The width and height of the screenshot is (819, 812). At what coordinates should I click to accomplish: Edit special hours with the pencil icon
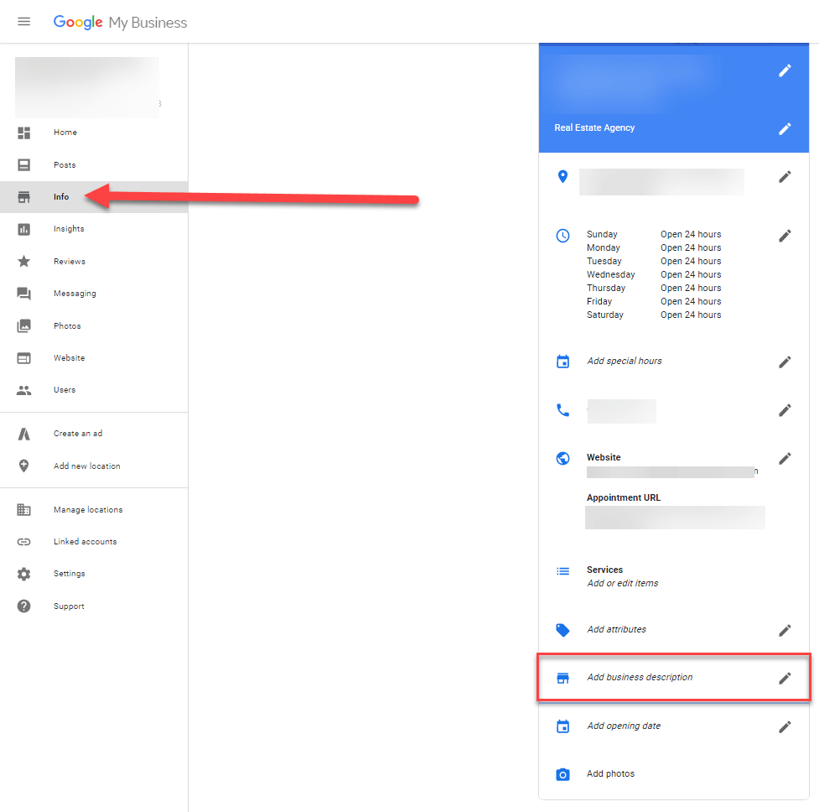[785, 362]
